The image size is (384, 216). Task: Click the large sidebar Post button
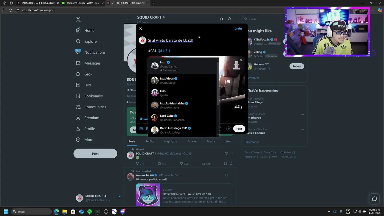(x=95, y=154)
